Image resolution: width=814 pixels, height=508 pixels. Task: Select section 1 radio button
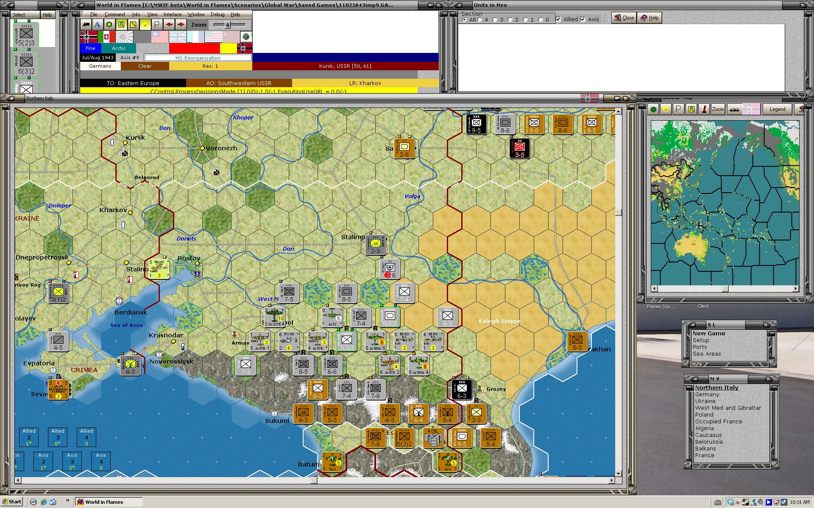[526, 19]
